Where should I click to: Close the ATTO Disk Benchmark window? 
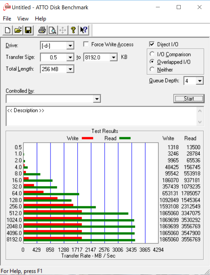(199, 7)
